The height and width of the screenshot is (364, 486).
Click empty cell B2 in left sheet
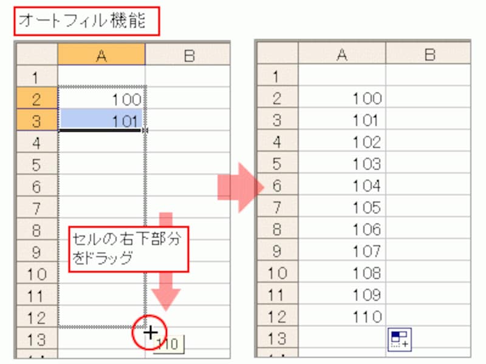pos(188,98)
